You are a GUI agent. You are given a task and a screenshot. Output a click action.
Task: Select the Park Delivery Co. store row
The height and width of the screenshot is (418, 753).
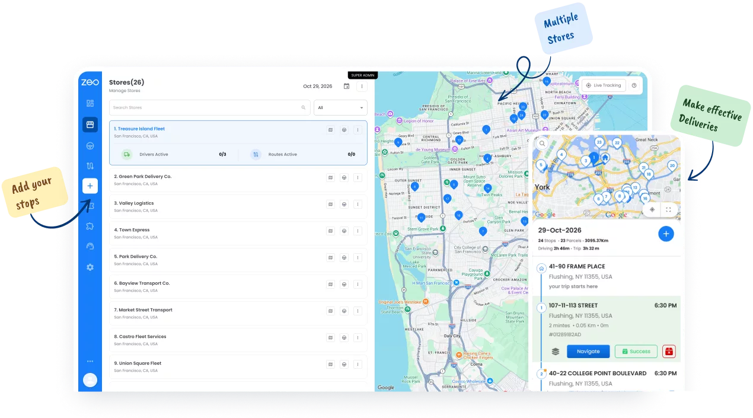(238, 260)
